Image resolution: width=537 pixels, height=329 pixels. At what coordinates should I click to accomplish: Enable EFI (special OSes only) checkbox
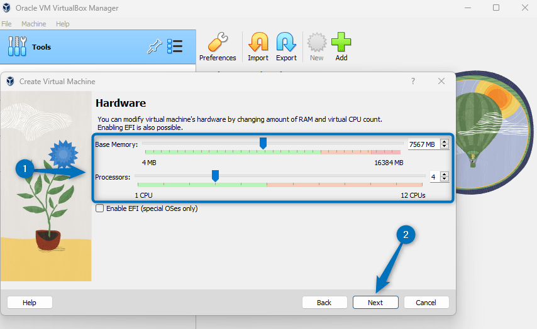[99, 208]
